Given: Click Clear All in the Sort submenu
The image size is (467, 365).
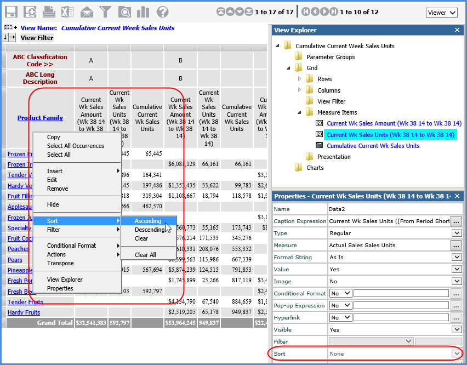Looking at the screenshot, I should point(145,255).
